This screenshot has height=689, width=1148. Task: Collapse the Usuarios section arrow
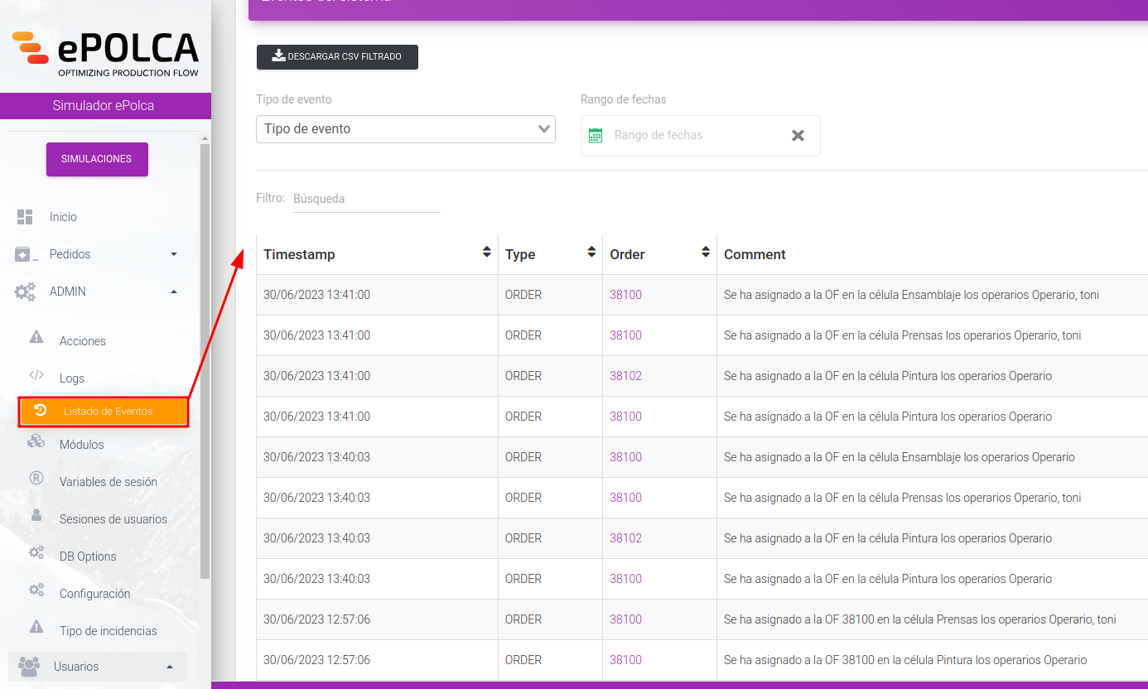coord(170,667)
